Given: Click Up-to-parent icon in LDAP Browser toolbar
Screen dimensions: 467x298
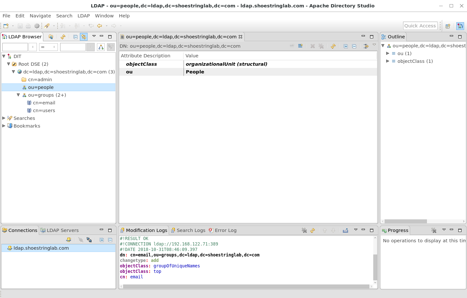Looking at the screenshot, I should (x=51, y=37).
